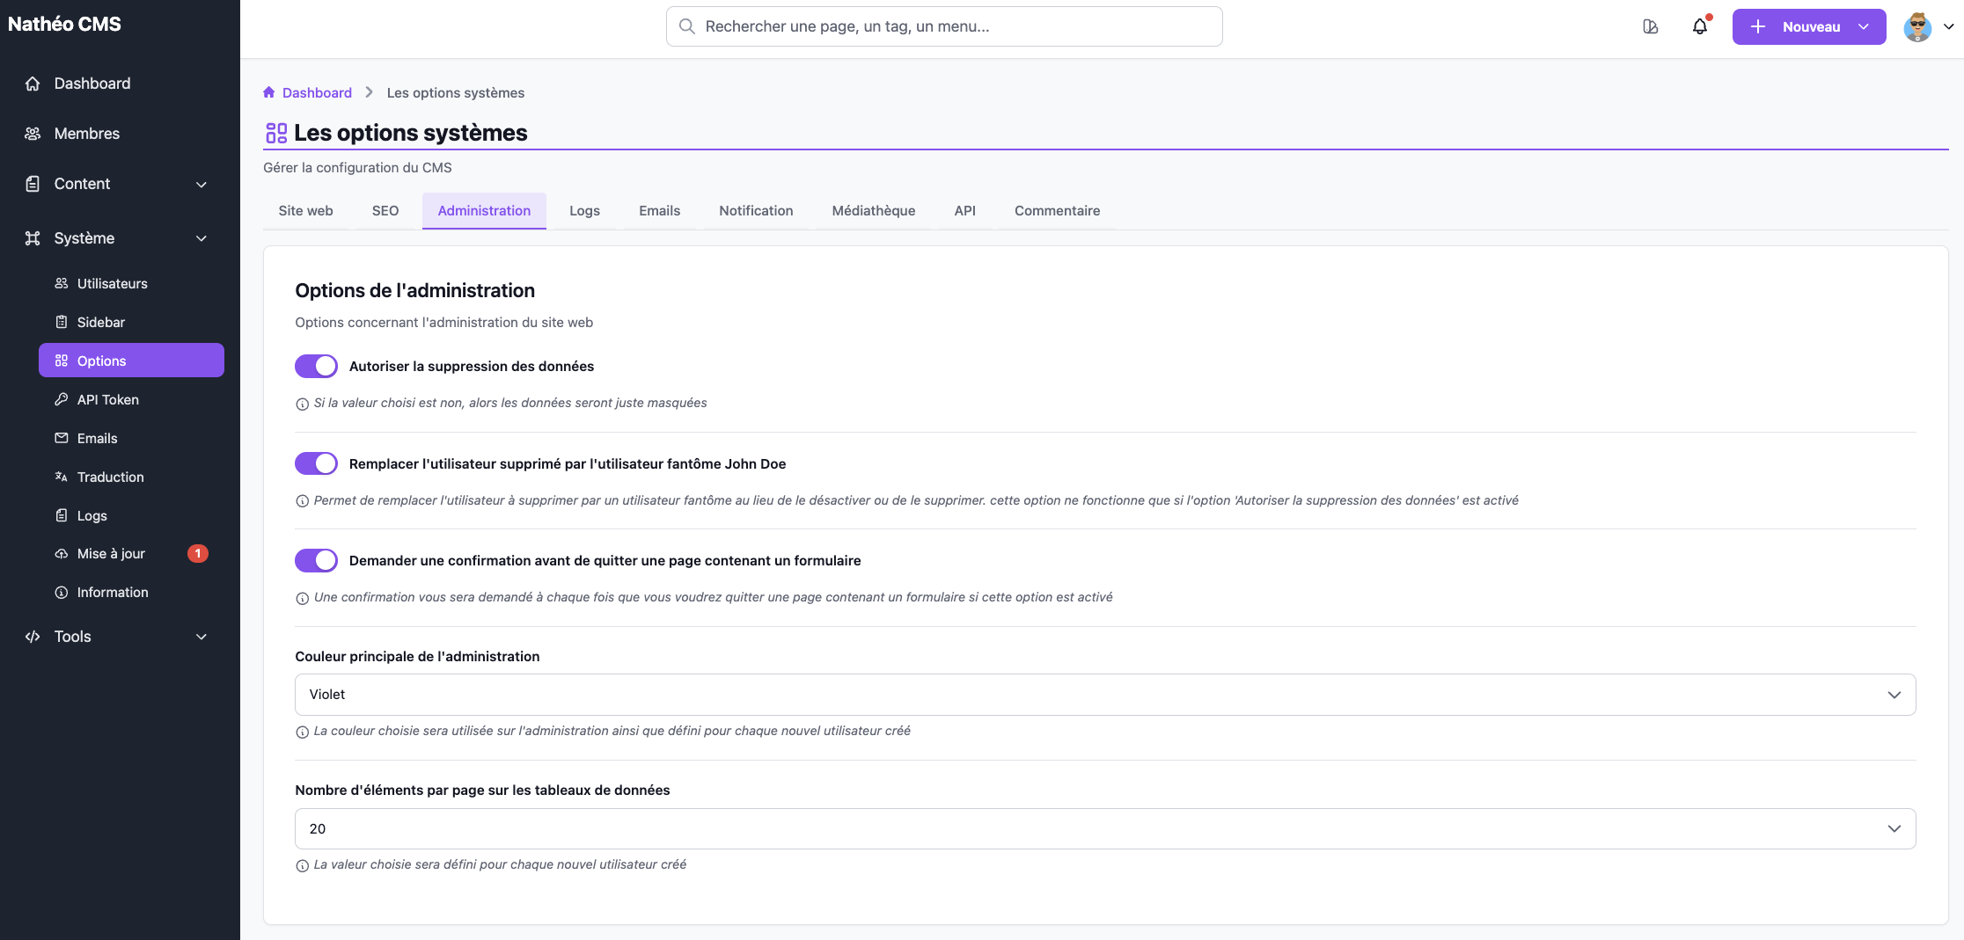Switch to the SEO tab
Image resolution: width=1964 pixels, height=940 pixels.
tap(385, 210)
